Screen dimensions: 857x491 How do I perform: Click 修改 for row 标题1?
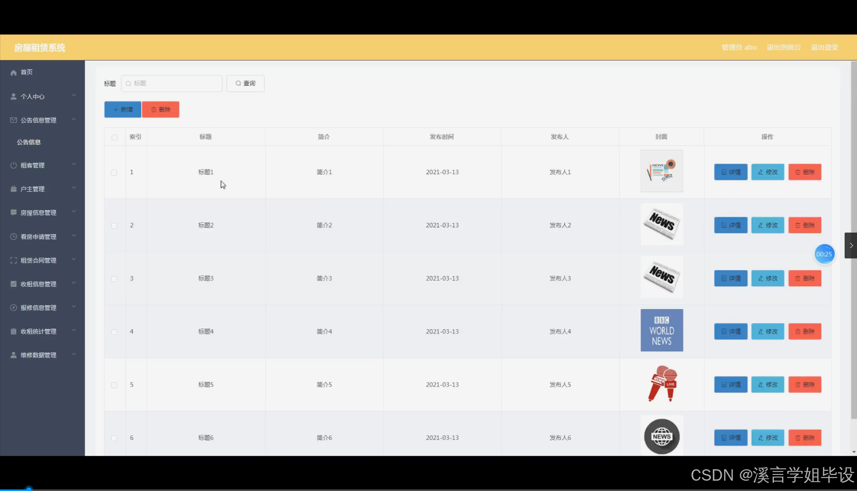(768, 172)
